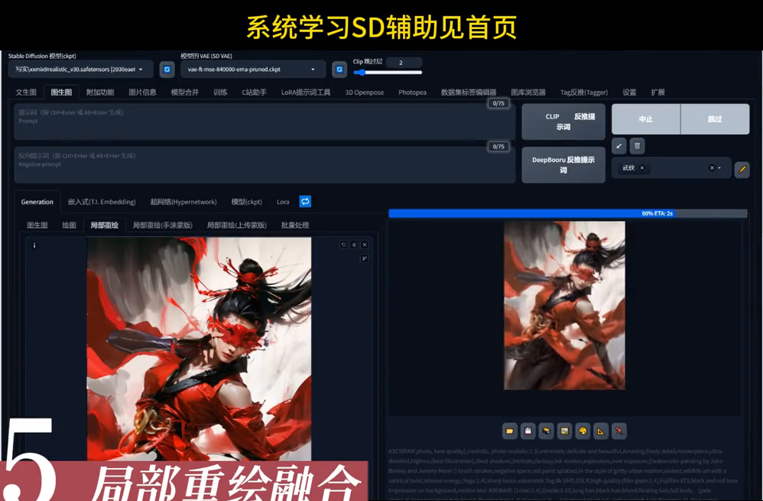Skip the current image with 跳过
Screen dimensions: 763x501
click(715, 119)
